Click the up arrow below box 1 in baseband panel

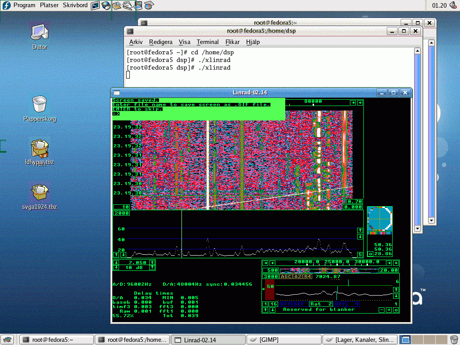point(265,310)
